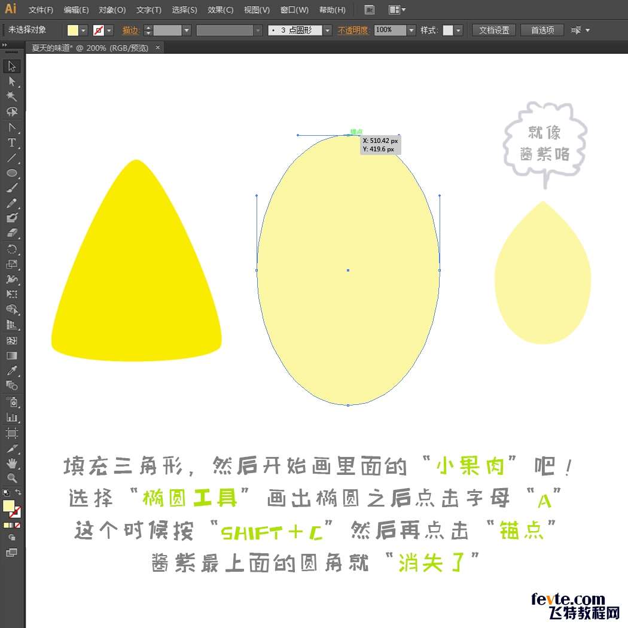Set fill mode to None
628x628 pixels.
pos(17,525)
